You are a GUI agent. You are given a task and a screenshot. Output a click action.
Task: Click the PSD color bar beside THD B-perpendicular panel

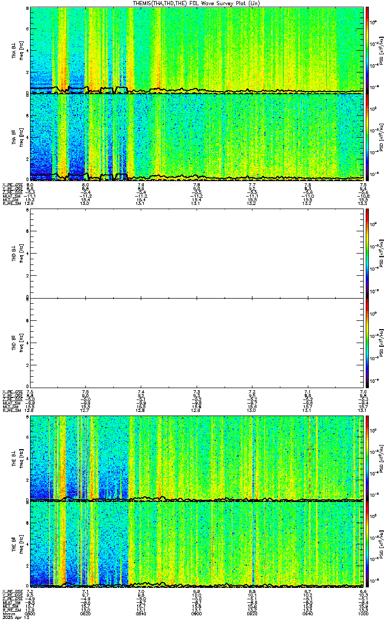point(368,253)
